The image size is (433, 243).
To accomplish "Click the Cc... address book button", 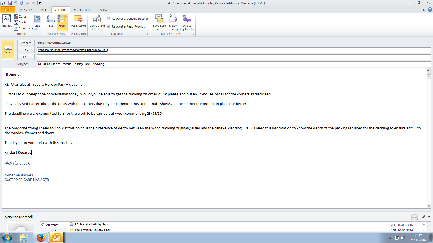I will click(26, 57).
